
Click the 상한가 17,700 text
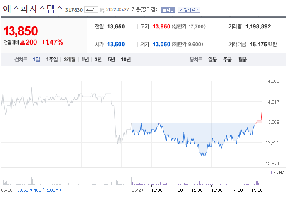(x=189, y=27)
